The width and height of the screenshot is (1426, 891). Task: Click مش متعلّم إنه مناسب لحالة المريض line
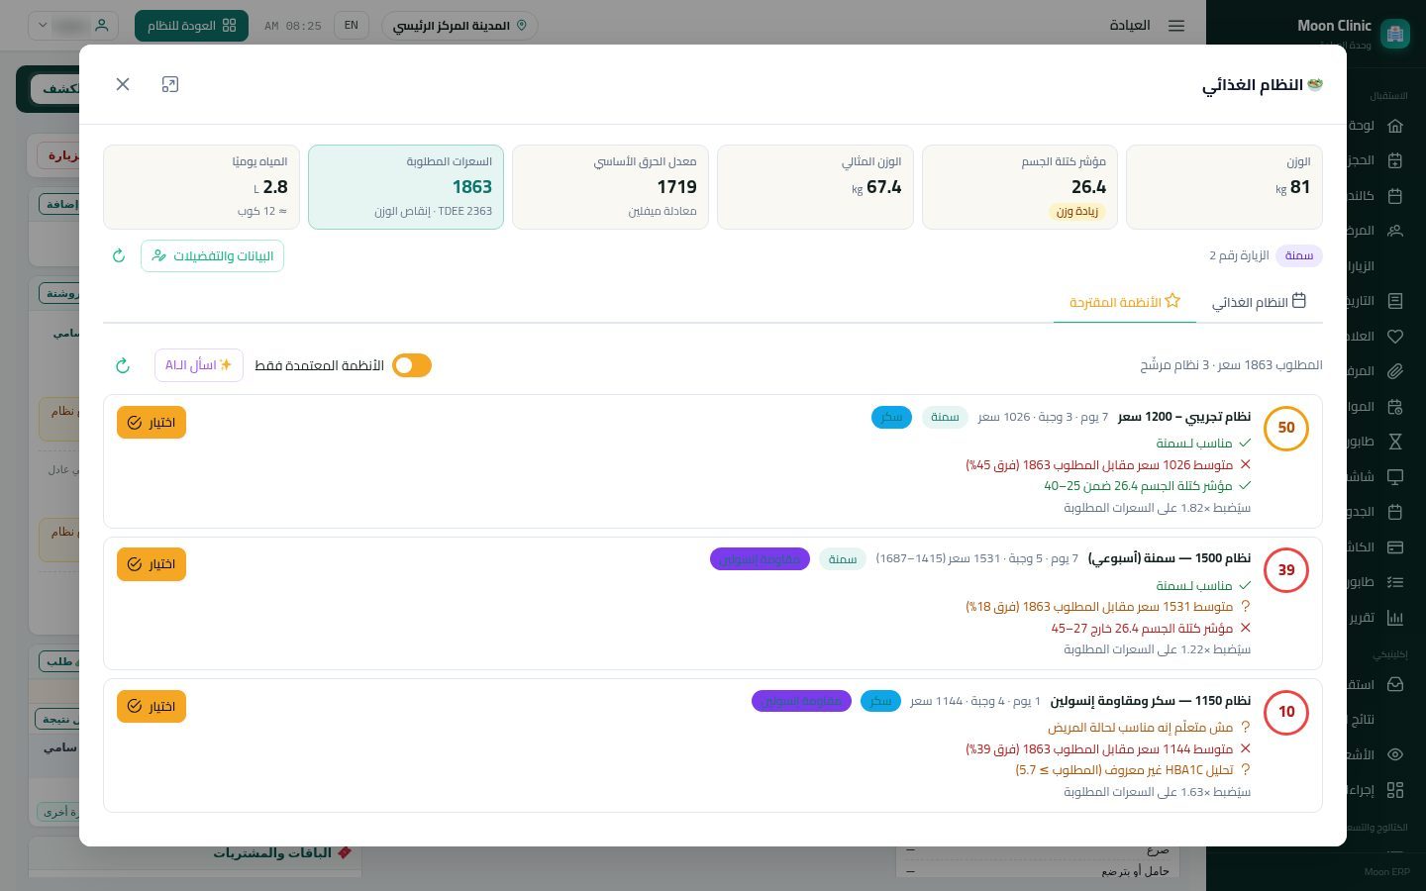(x=1150, y=727)
